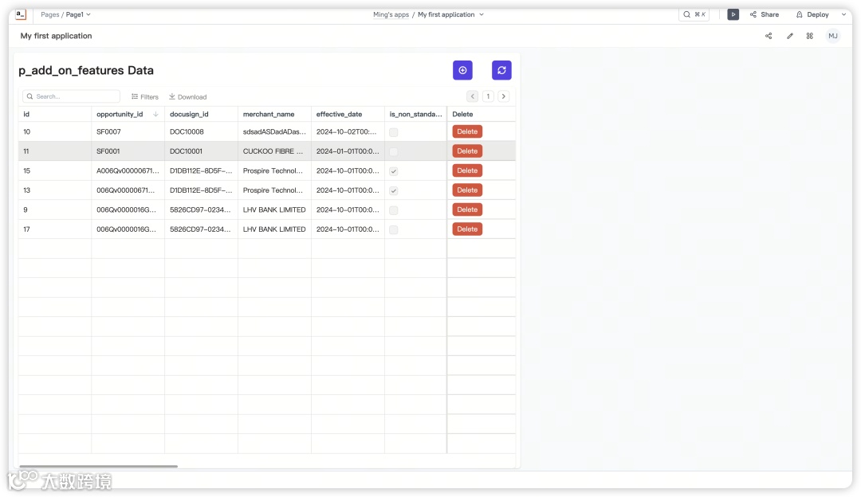
Task: Click the table horizontal scrollbar
Action: pyautogui.click(x=98, y=466)
